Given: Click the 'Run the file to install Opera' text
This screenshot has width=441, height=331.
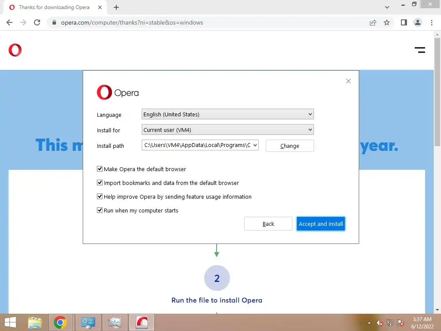Looking at the screenshot, I should tap(217, 300).
